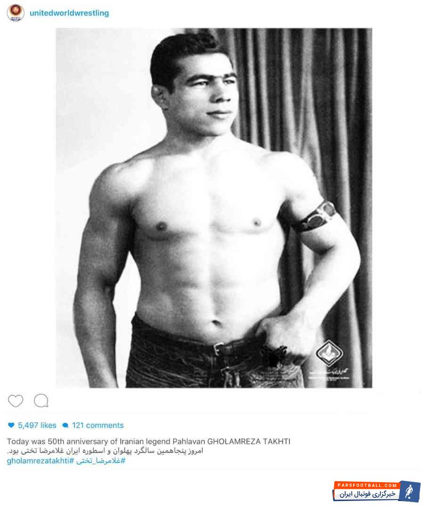Open the black-and-white wrestler photo
The width and height of the screenshot is (428, 510).
[x=214, y=208]
